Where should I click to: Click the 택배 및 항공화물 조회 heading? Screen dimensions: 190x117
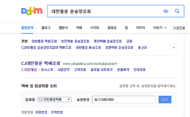point(39,86)
